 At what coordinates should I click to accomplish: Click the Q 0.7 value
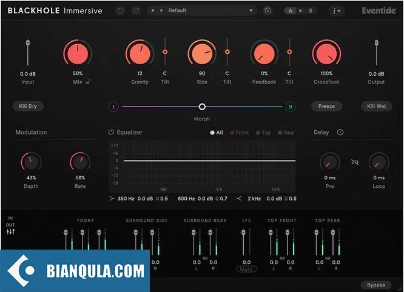[221, 199]
